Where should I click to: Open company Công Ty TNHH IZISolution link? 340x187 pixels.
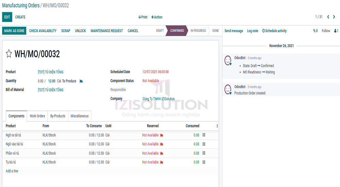tap(158, 99)
